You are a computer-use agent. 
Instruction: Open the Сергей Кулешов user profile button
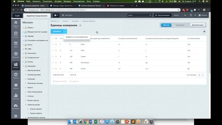(x=163, y=15)
